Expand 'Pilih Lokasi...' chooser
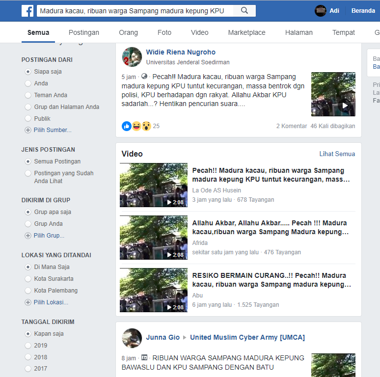 [x=51, y=302]
